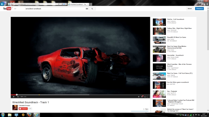Click the address bar search magnifier icon
This screenshot has height=117, width=209.
click(59, 4)
